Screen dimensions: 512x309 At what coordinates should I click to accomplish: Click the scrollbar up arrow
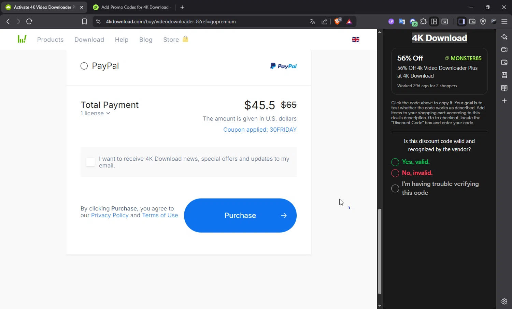380,32
